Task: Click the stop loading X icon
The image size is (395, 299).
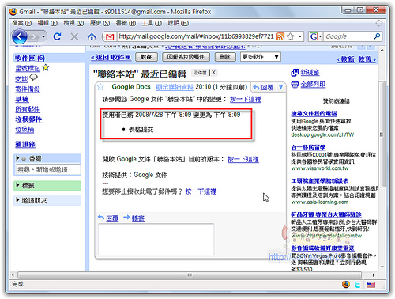Action: click(x=74, y=36)
